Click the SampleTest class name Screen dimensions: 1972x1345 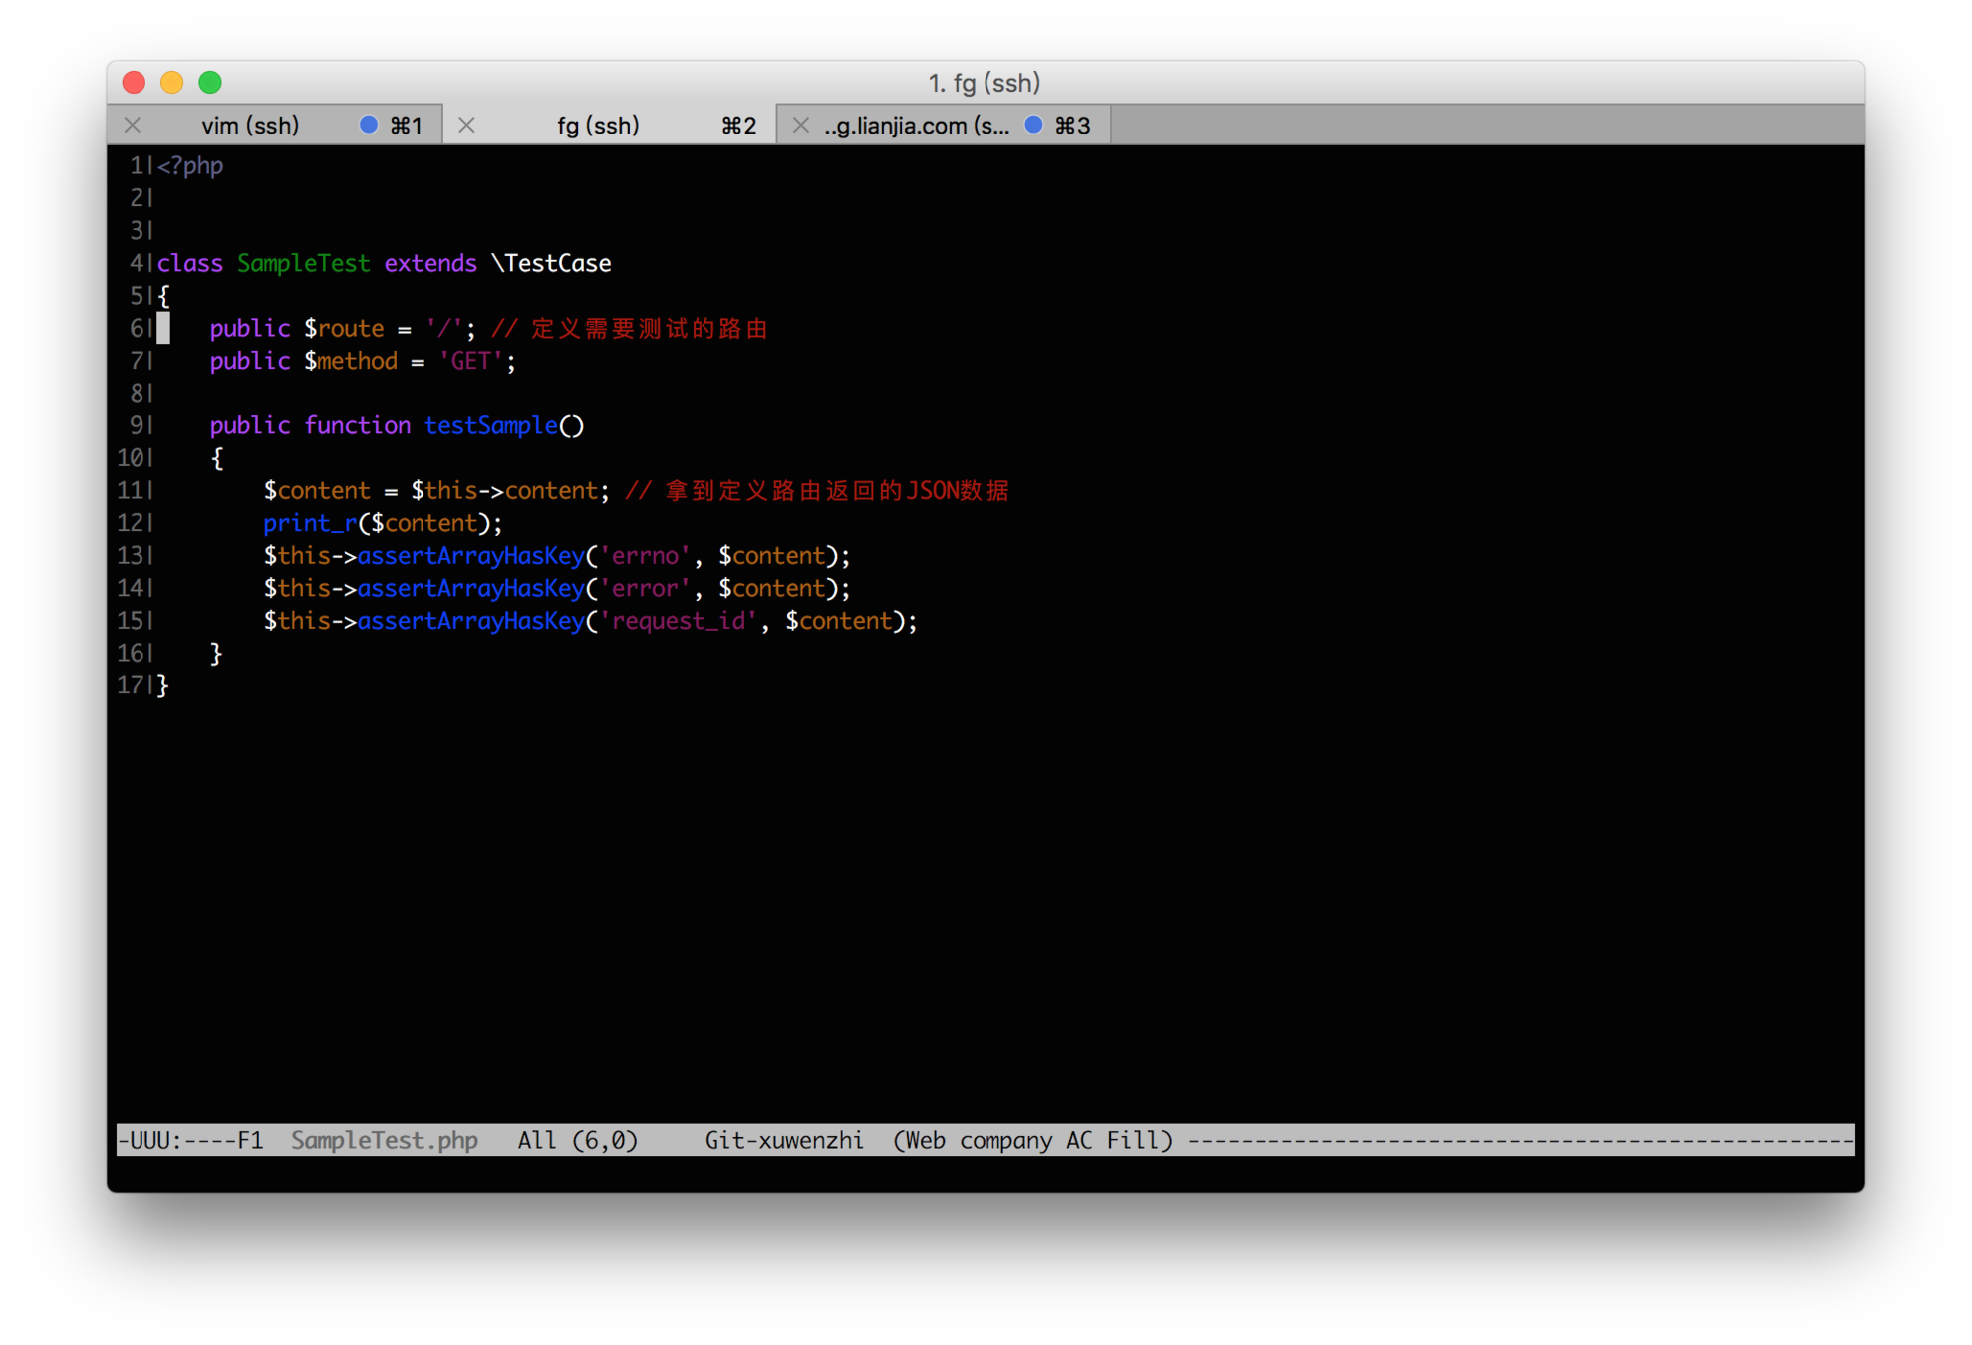303,264
